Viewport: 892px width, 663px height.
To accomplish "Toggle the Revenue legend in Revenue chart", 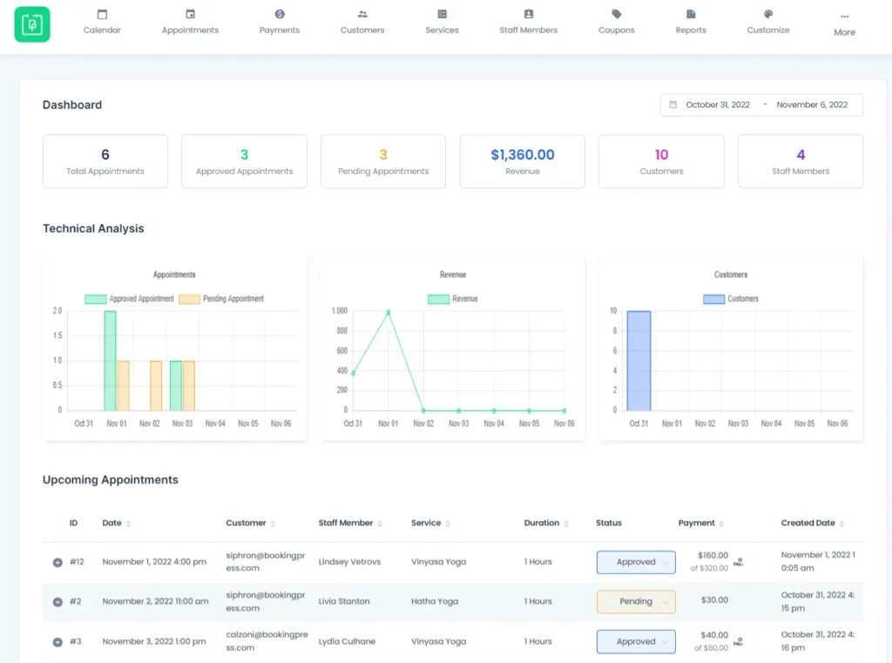I will [453, 298].
